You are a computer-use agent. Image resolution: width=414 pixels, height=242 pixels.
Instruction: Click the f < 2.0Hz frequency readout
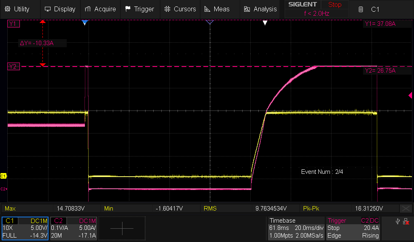click(x=317, y=13)
